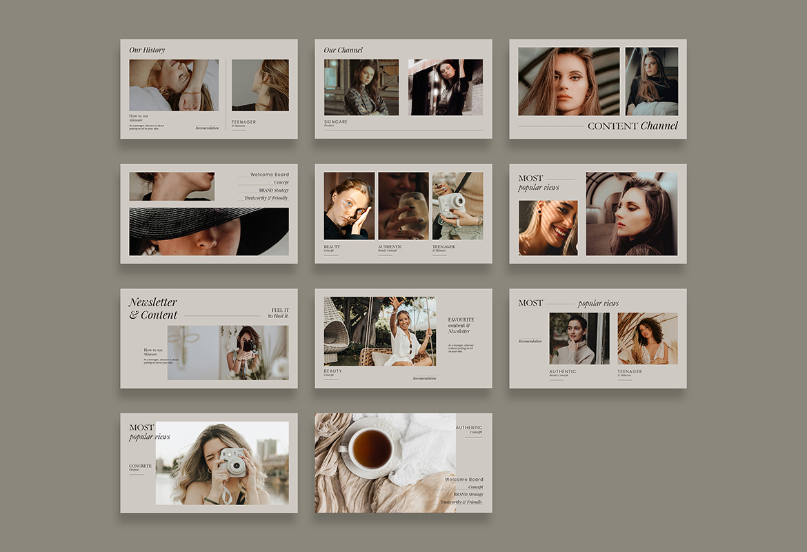Select 'FEEL IT to Heal it' text
Screen dimensions: 807x552
tap(279, 313)
